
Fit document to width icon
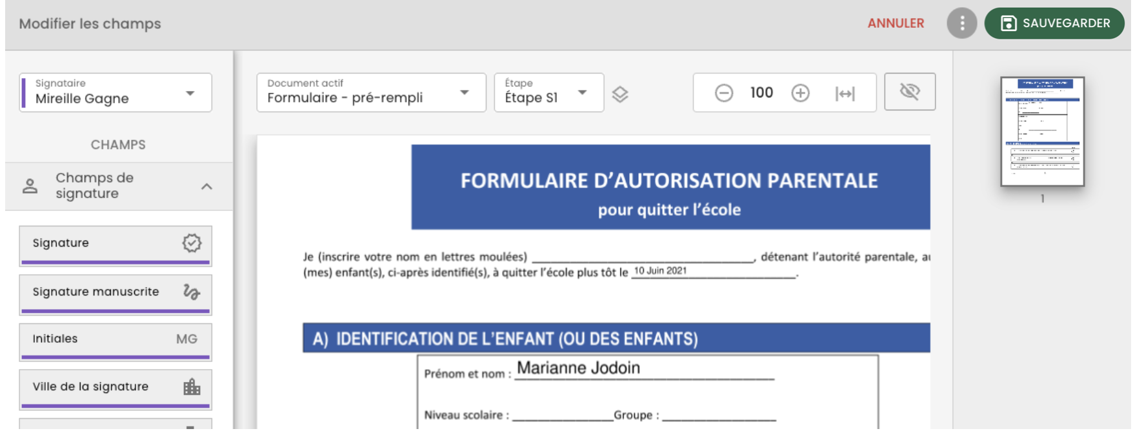point(845,94)
